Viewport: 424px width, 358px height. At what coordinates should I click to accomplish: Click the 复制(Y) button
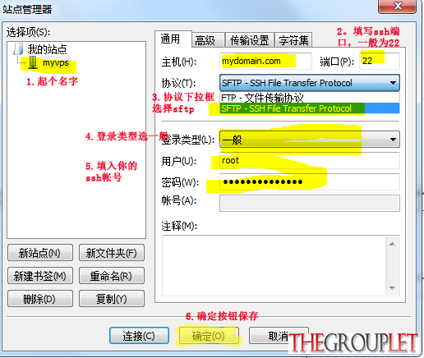(112, 299)
